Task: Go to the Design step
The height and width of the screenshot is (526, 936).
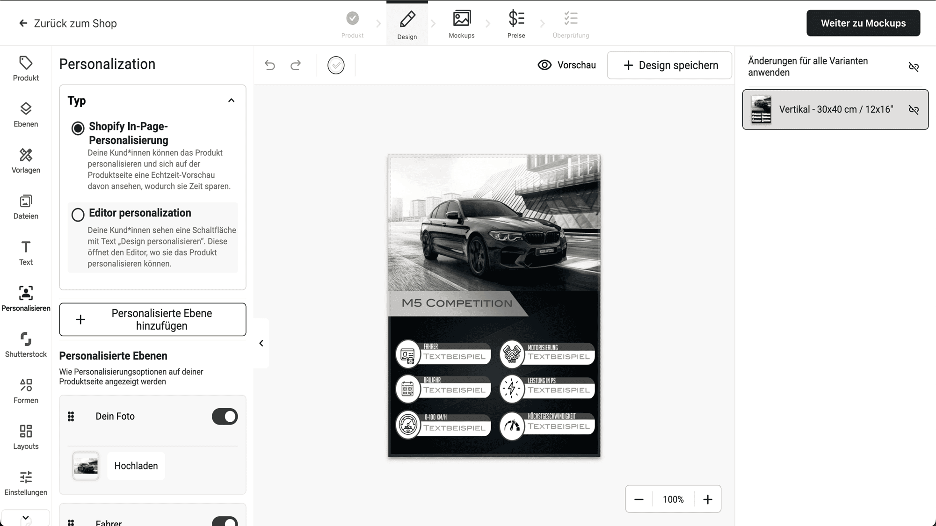Action: 407,24
